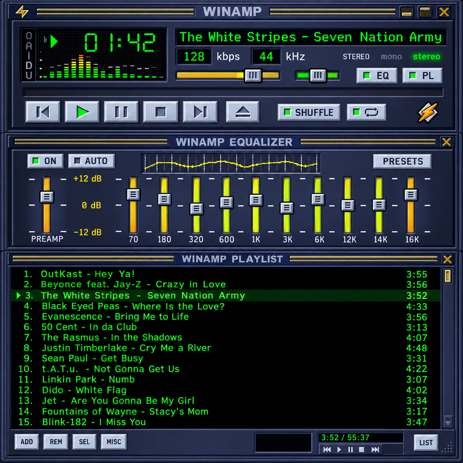Viewport: 463px width, 463px height.
Task: Click the PREAMP slider knob
Action: pyautogui.click(x=47, y=197)
